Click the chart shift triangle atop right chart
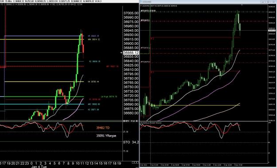Screen dimensions: 277x168 click(242, 5)
